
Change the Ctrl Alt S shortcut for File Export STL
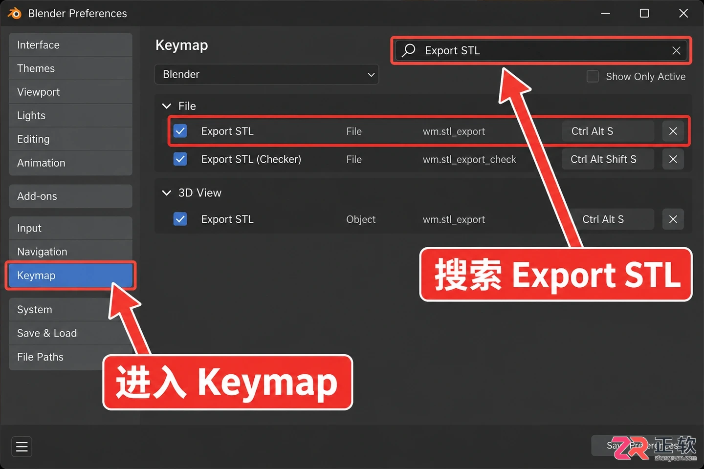[x=608, y=131]
